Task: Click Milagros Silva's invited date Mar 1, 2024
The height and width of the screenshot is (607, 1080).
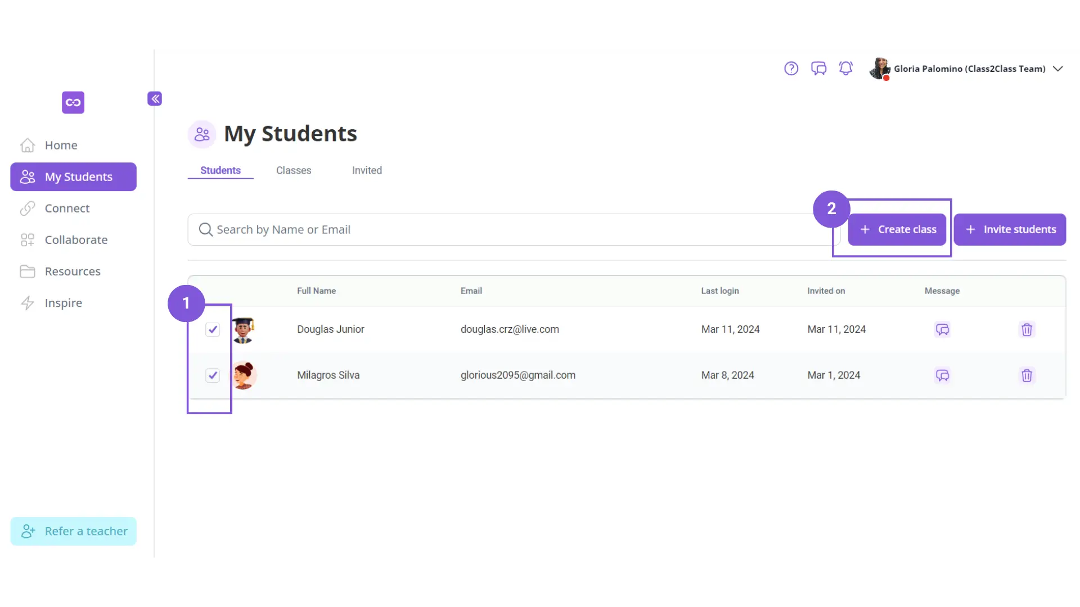Action: coord(834,375)
